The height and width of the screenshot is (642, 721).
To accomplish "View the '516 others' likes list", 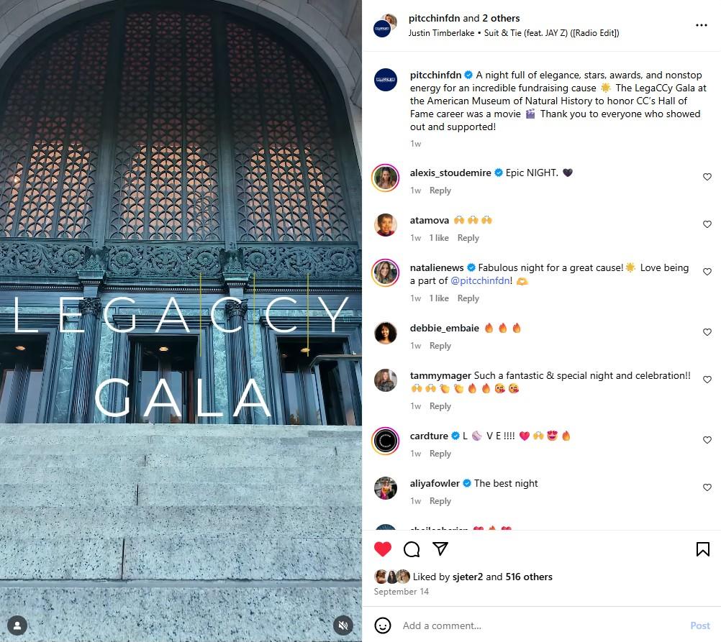I will pyautogui.click(x=529, y=577).
